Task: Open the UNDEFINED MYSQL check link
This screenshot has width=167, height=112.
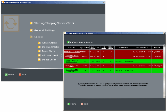Action: 72,57
